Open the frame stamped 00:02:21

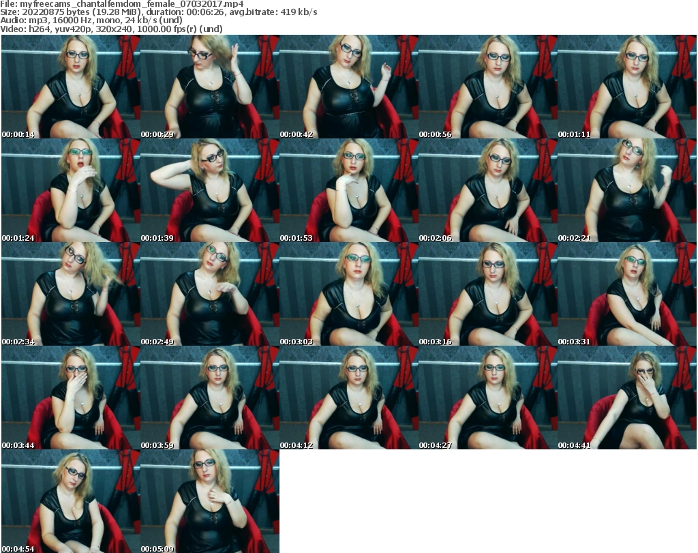[x=627, y=190]
